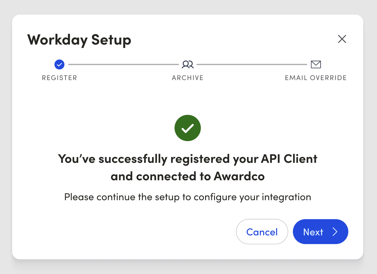Click the green success checkmark circle

coord(188,128)
